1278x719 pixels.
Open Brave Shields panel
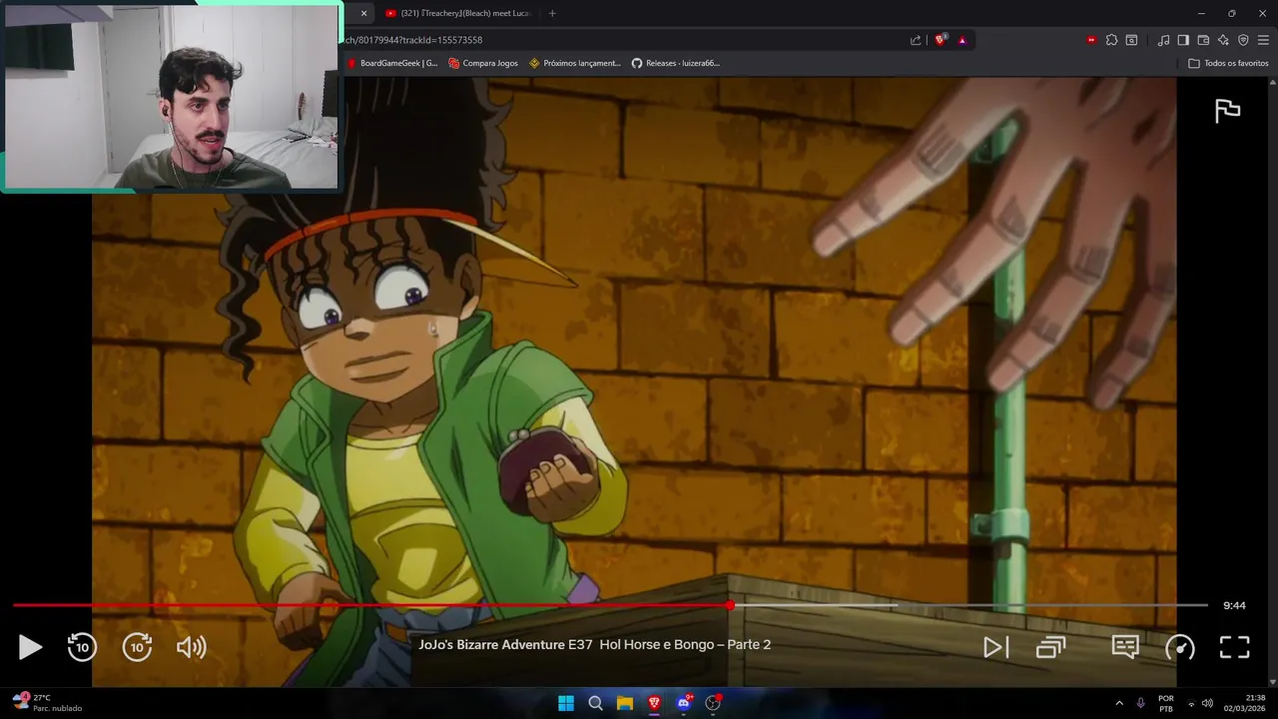pos(941,40)
